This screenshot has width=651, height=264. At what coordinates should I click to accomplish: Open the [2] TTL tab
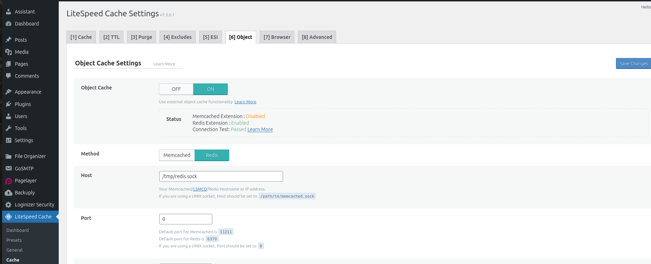(x=111, y=37)
